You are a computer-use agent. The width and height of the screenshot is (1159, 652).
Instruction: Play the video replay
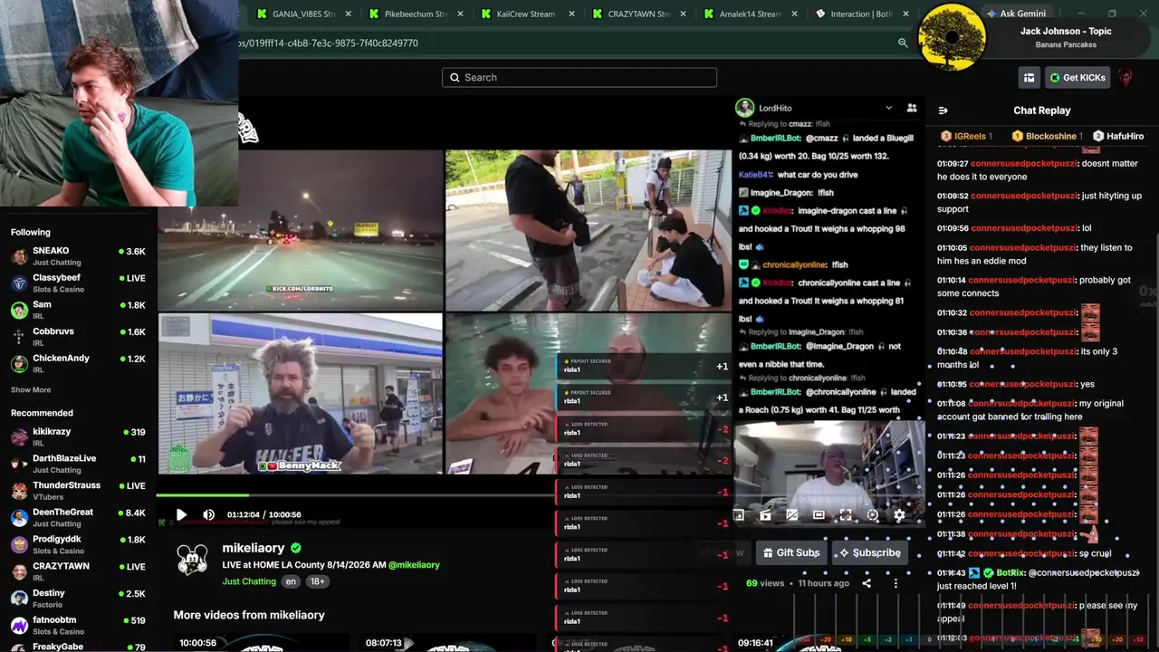181,514
